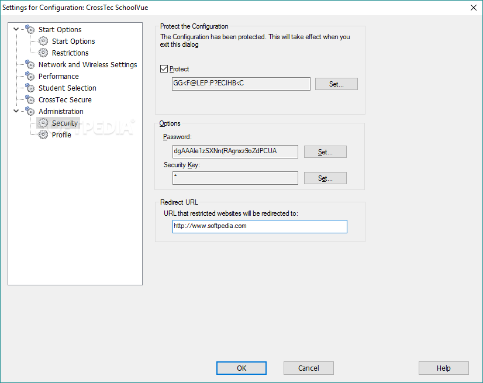This screenshot has height=383, width=483.
Task: Click the gear icon beside Restrictions
Action: tap(43, 53)
